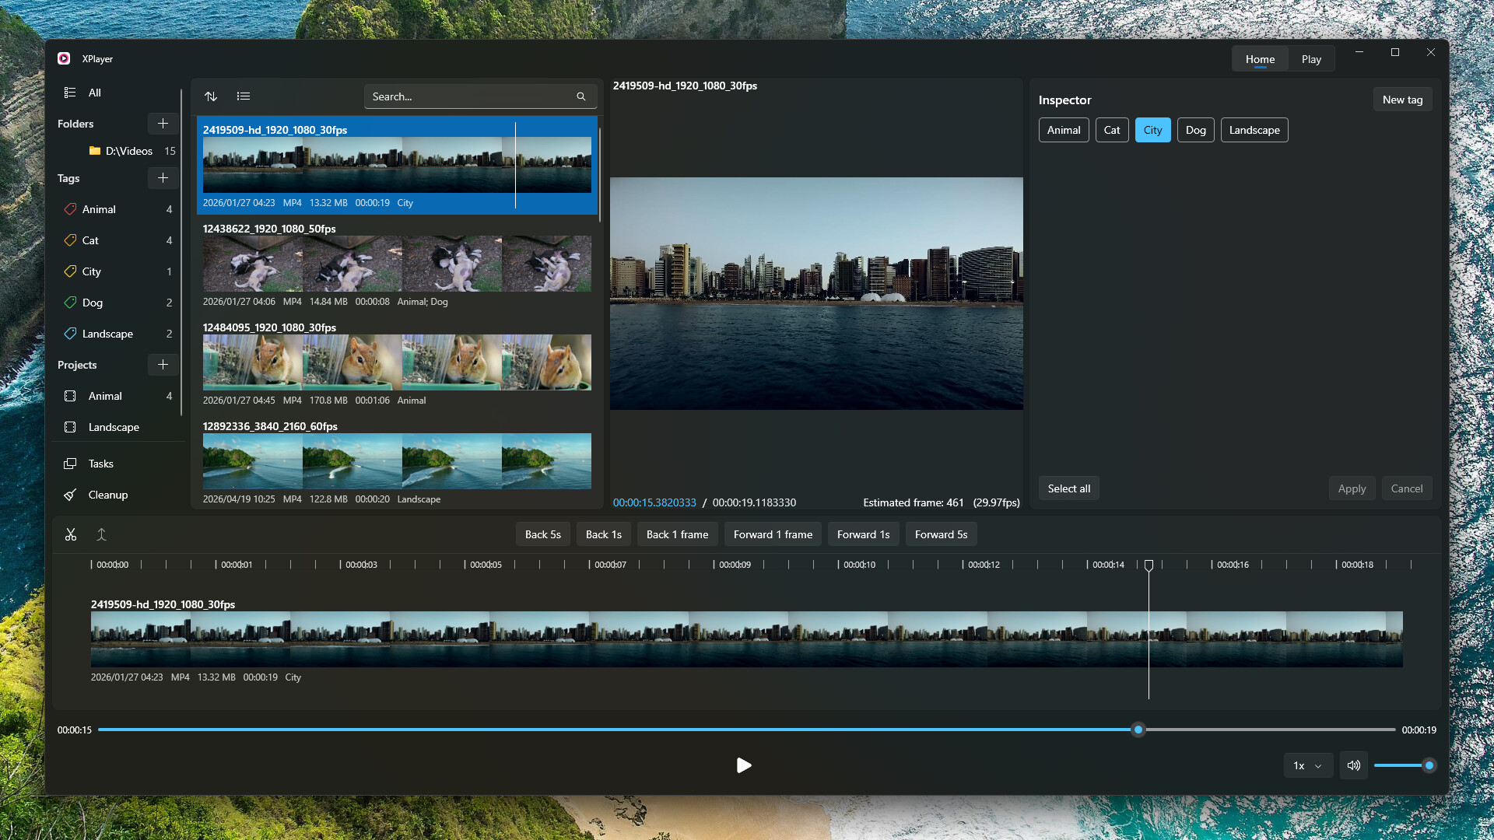Click the New tag button
Image resolution: width=1494 pixels, height=840 pixels.
[x=1402, y=100]
